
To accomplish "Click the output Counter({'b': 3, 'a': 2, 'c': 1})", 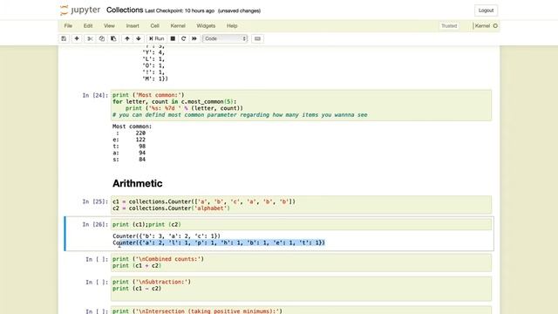I will (167, 236).
